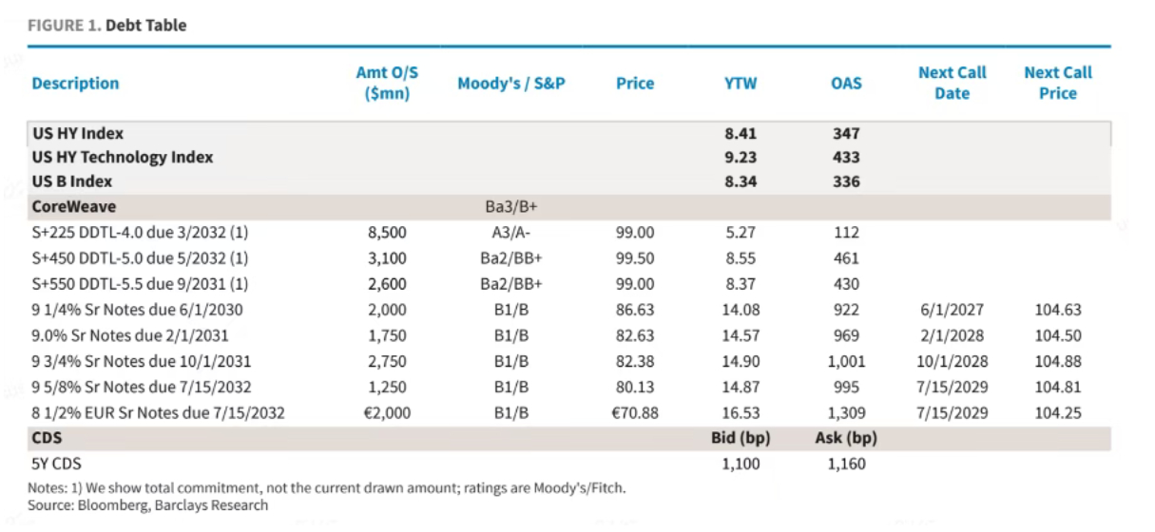Select the 5Y CDS row label
The width and height of the screenshot is (1155, 532).
point(57,465)
